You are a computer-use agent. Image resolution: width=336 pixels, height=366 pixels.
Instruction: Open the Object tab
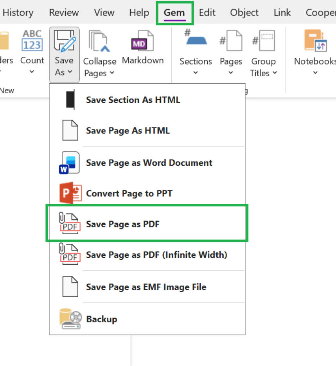click(244, 13)
